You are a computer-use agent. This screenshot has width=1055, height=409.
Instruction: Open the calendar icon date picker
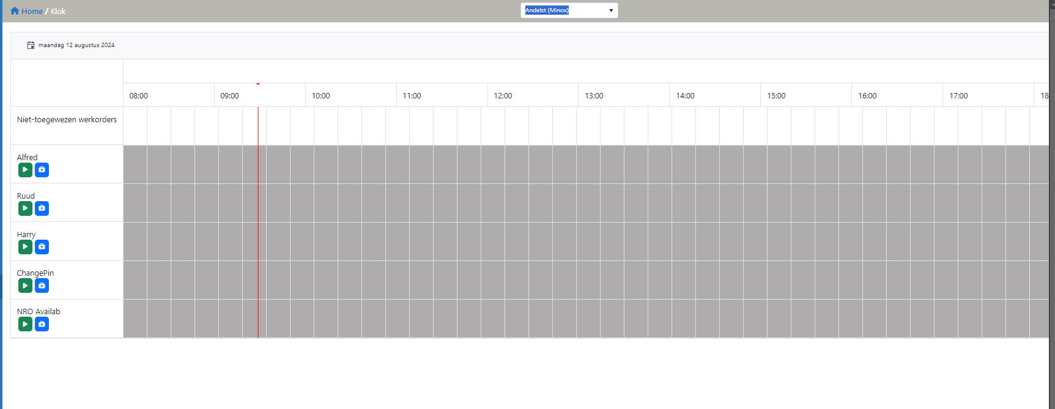(31, 45)
